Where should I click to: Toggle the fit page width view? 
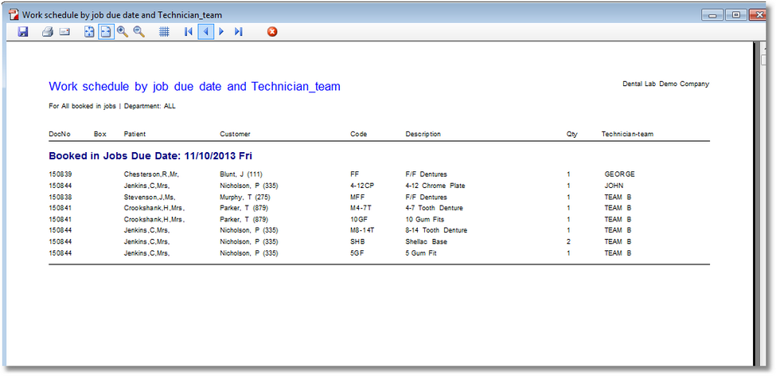pos(106,32)
